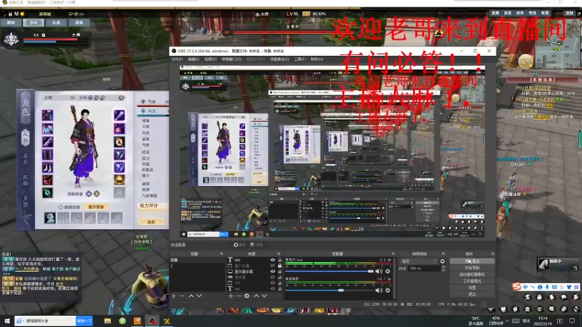Toggle lock on the top text source
The image size is (582, 327).
click(279, 260)
